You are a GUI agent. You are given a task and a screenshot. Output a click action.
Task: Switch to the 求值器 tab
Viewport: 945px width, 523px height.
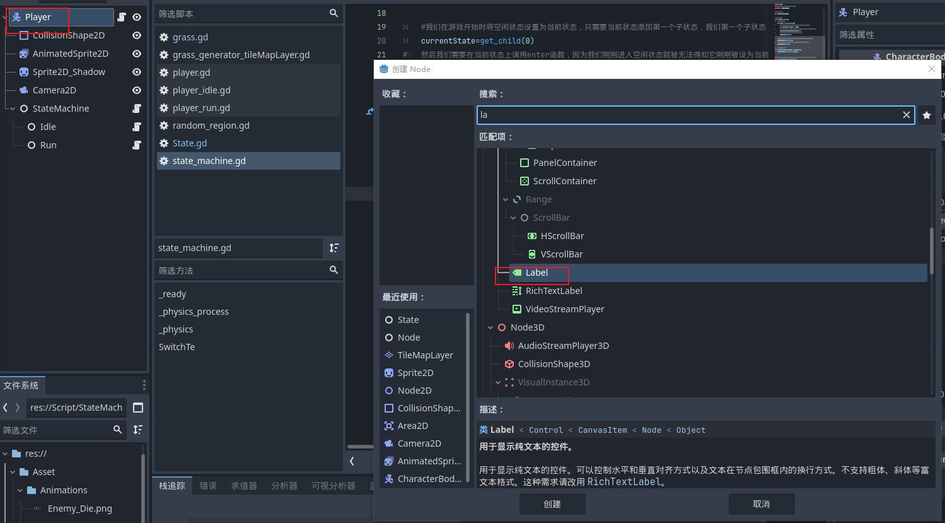click(x=244, y=486)
